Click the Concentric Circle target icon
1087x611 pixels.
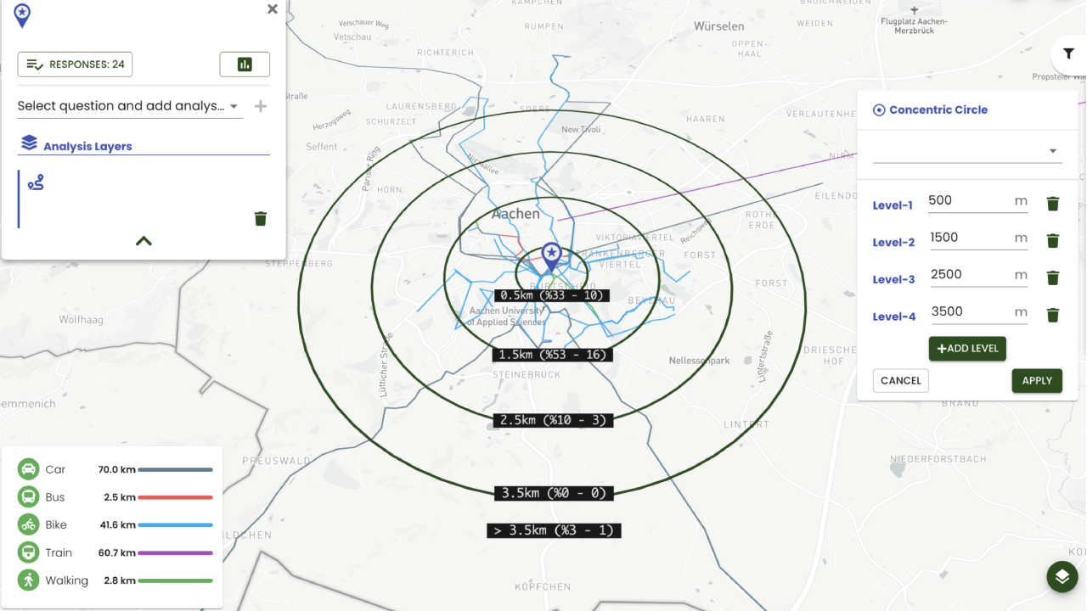coord(879,109)
